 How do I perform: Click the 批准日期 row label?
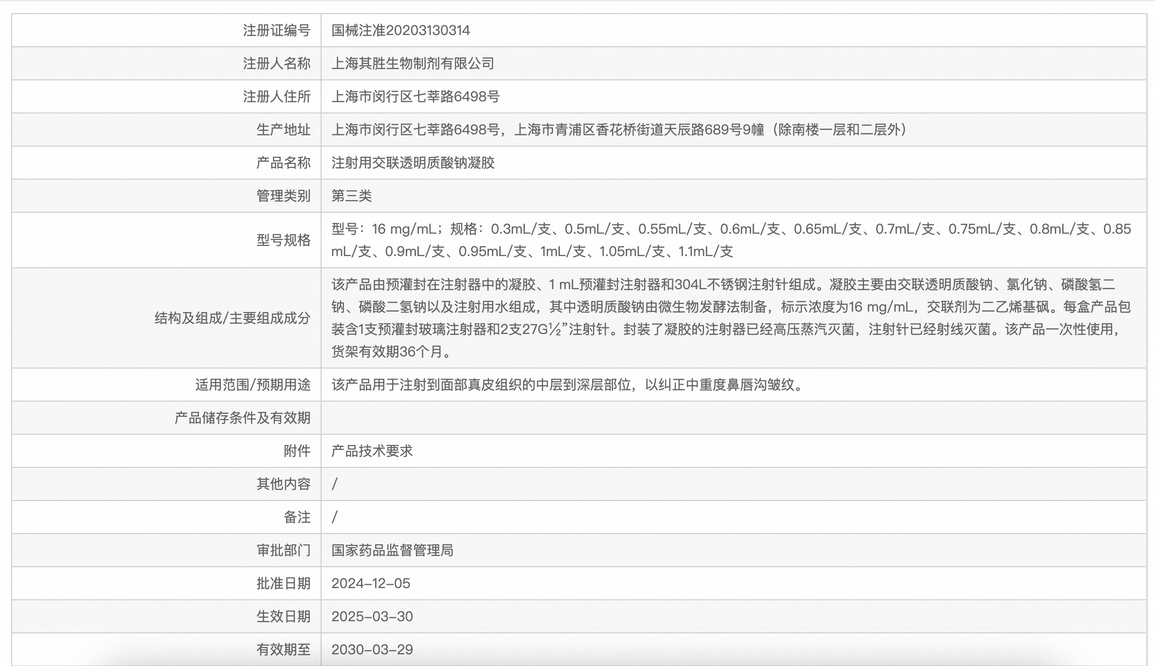coord(284,583)
